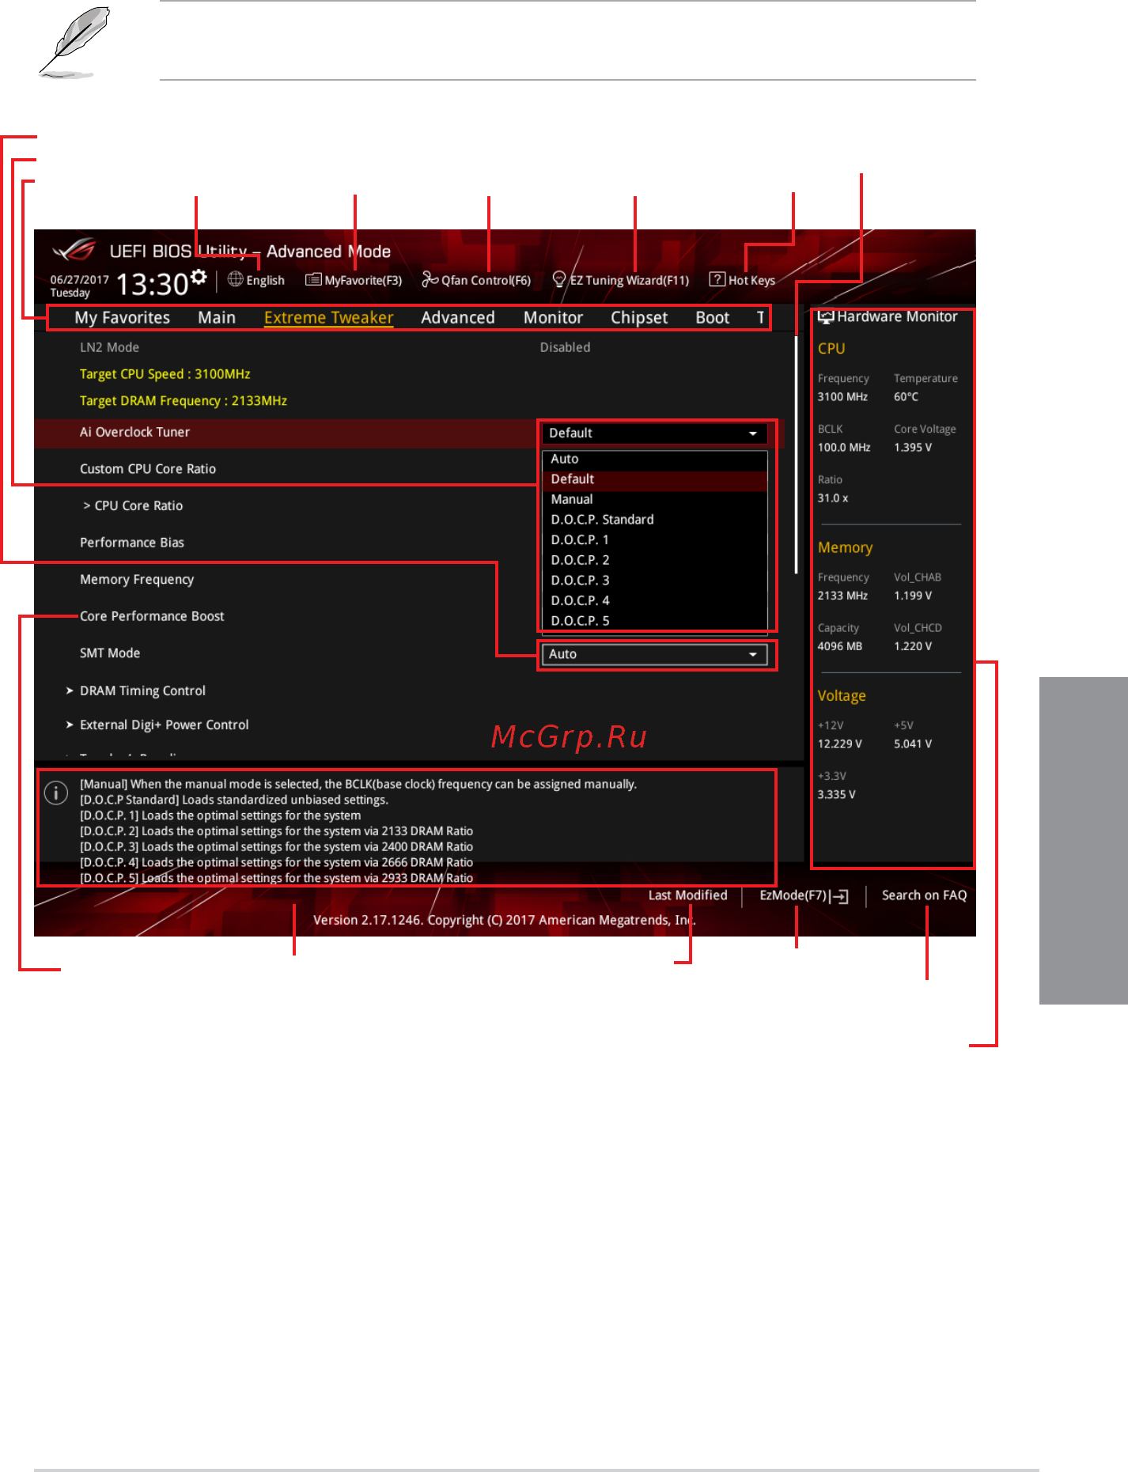
Task: Switch to EzMode(F7)
Action: tap(804, 895)
